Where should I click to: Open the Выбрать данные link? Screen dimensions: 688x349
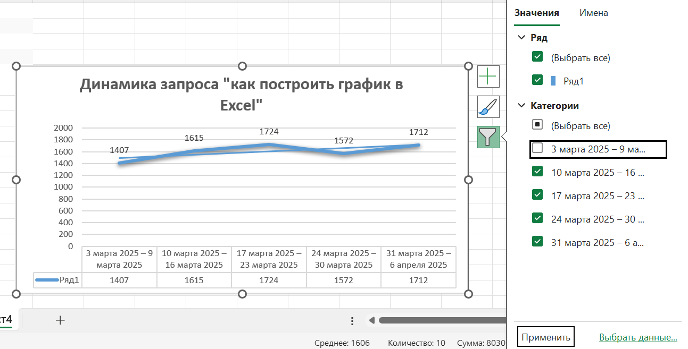pyautogui.click(x=637, y=337)
